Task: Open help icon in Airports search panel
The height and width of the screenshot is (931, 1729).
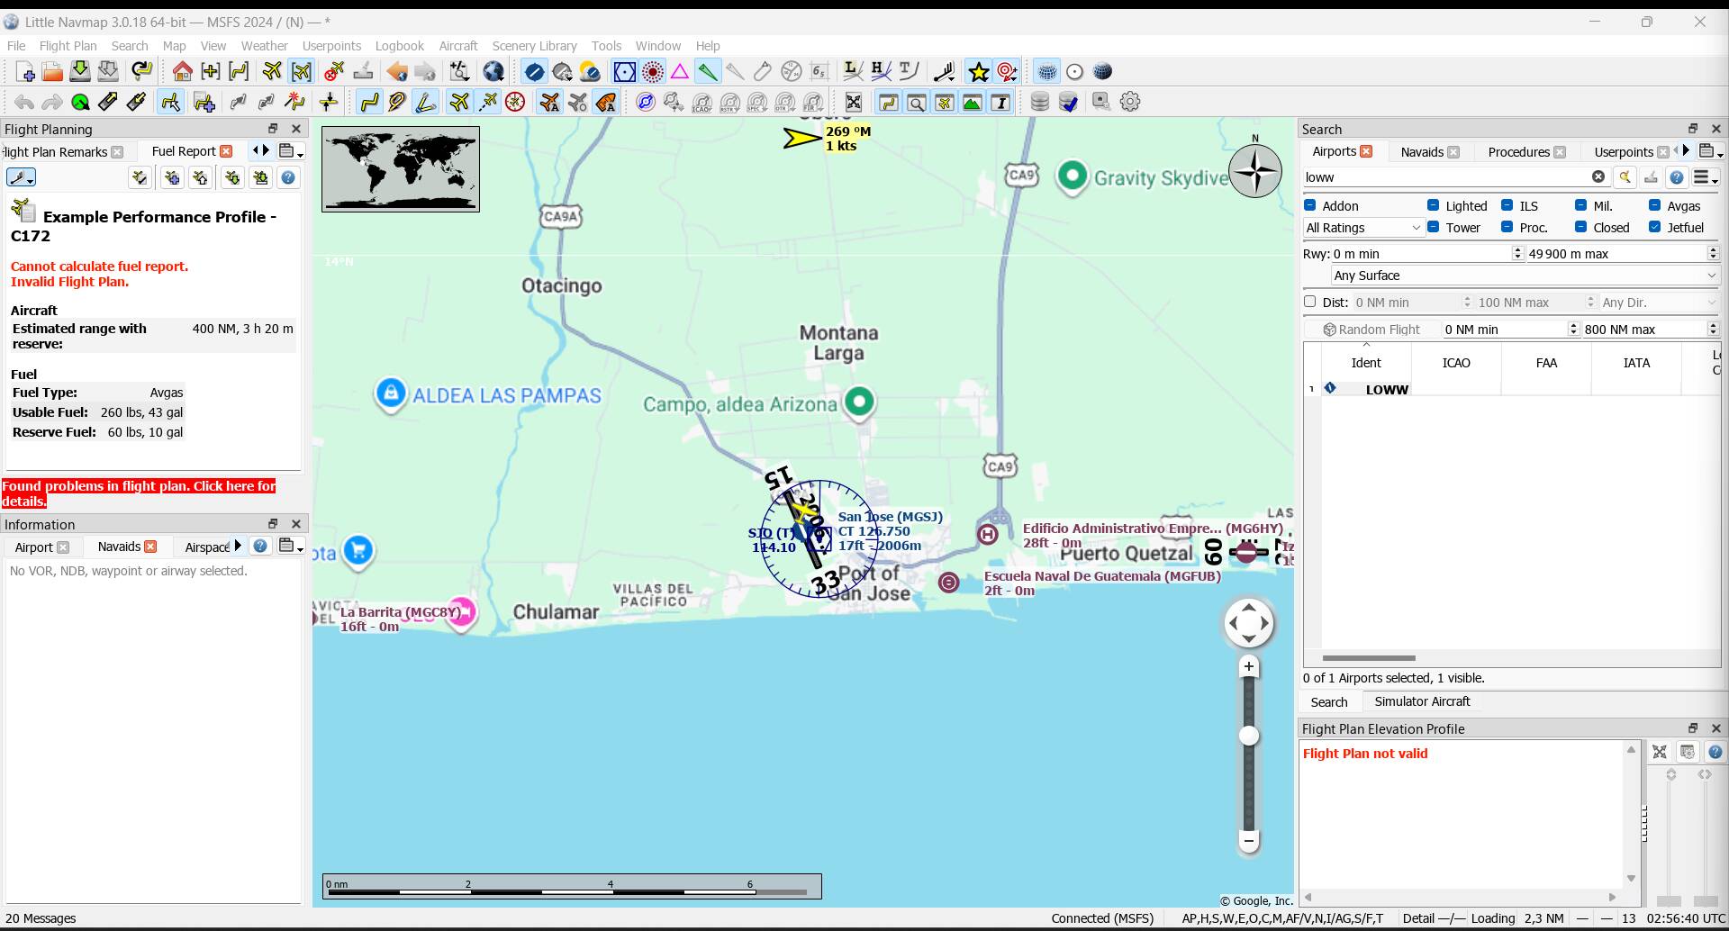Action: click(x=1677, y=177)
